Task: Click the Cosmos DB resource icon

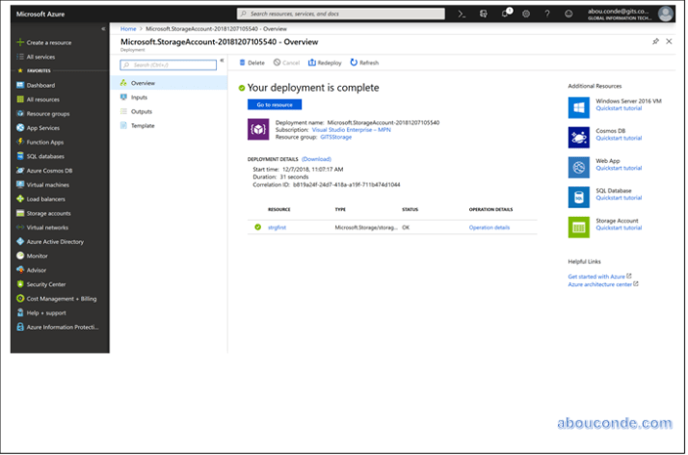Action: pos(578,137)
